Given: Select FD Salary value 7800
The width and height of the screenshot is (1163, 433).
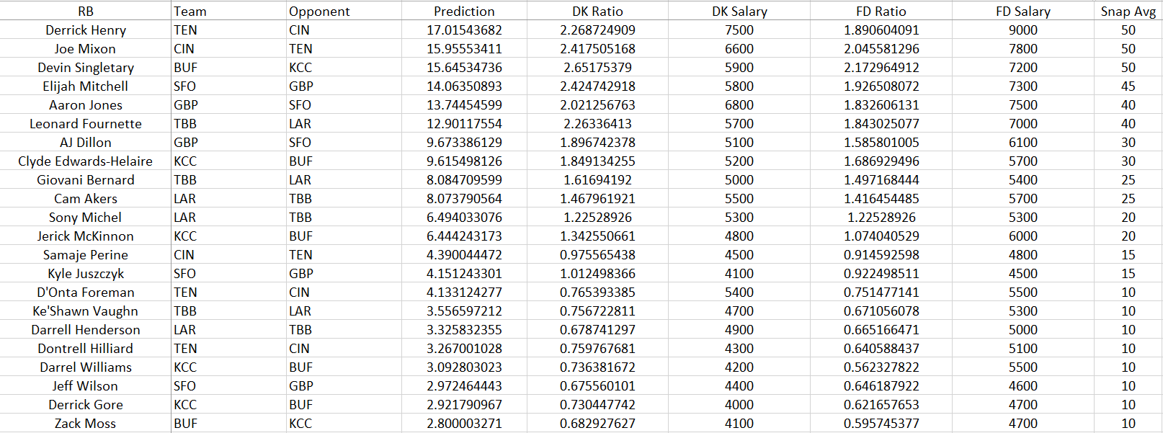Looking at the screenshot, I should pos(1023,48).
